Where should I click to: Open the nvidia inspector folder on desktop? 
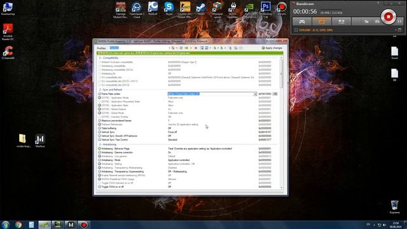point(24,141)
